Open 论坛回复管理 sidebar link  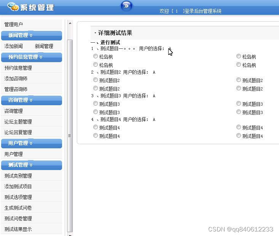point(18,132)
